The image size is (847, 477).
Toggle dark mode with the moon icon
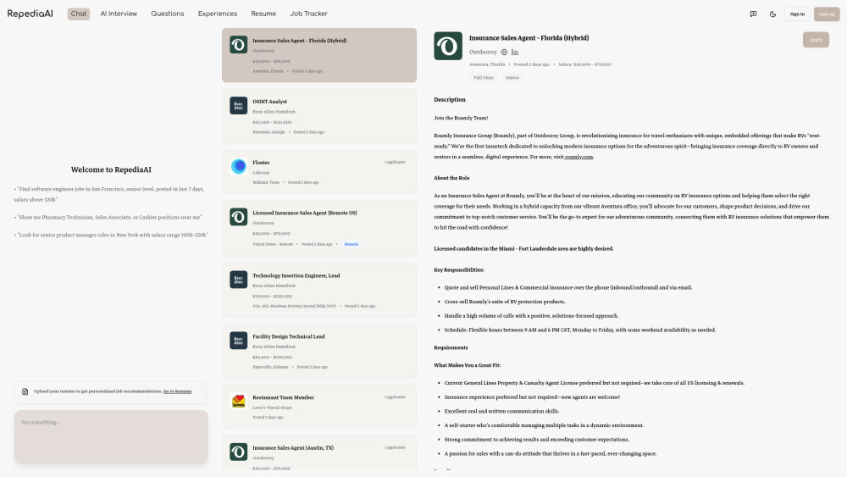click(772, 14)
